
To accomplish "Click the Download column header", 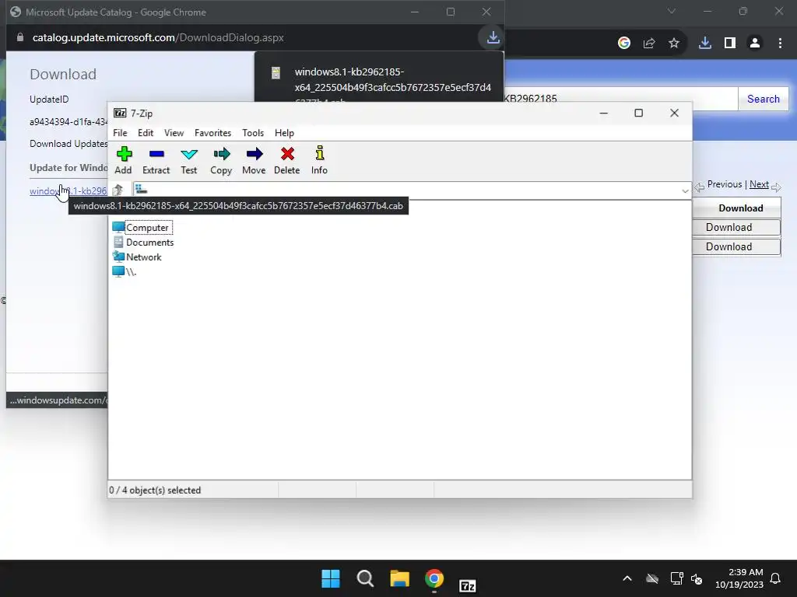I will pos(741,208).
